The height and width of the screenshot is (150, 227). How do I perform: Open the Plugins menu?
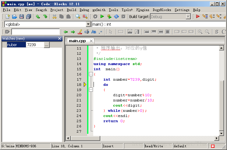coord(143,10)
